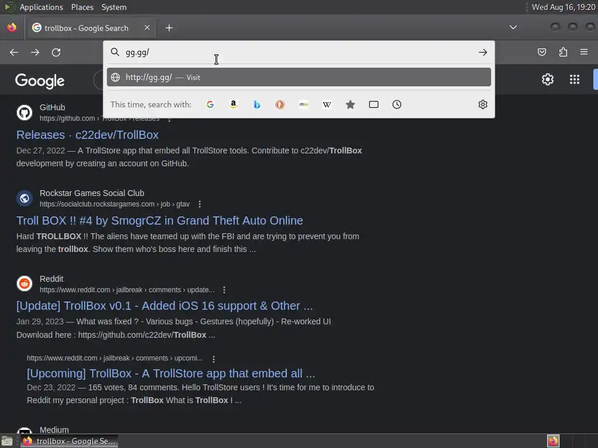Open [Upcoming] TrollBox TrollStore app link
The width and height of the screenshot is (598, 448).
(171, 373)
